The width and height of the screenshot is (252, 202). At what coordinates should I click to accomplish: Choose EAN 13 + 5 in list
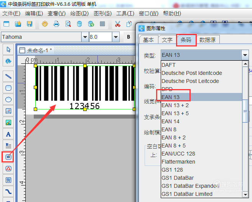coord(202,113)
